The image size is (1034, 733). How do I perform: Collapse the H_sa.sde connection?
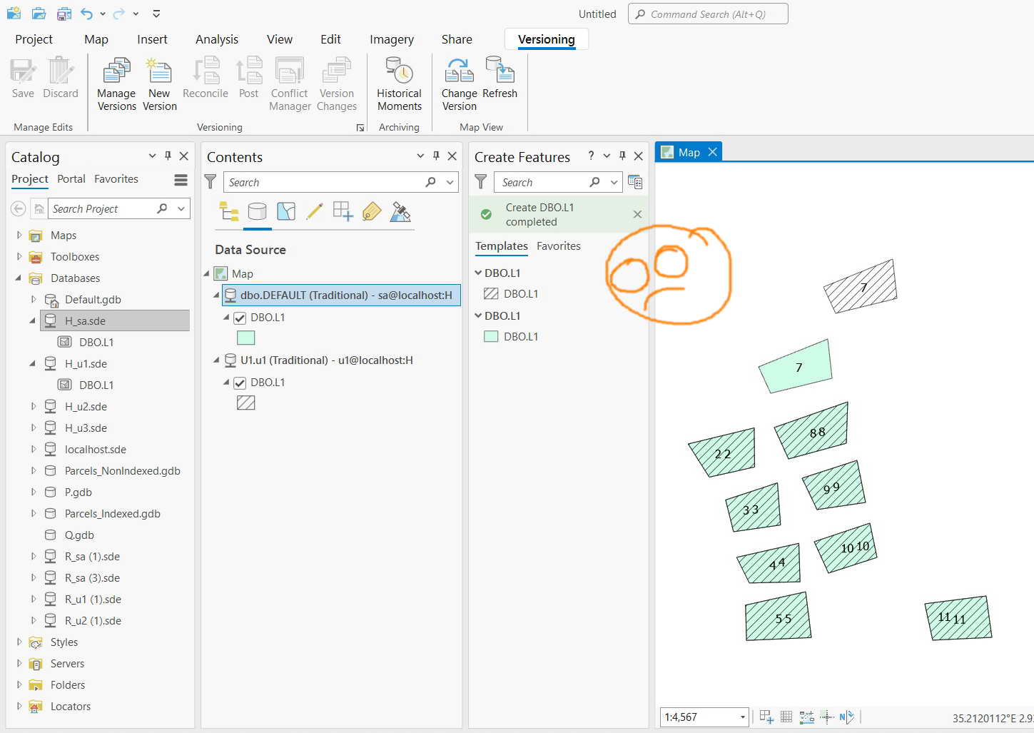pyautogui.click(x=33, y=320)
